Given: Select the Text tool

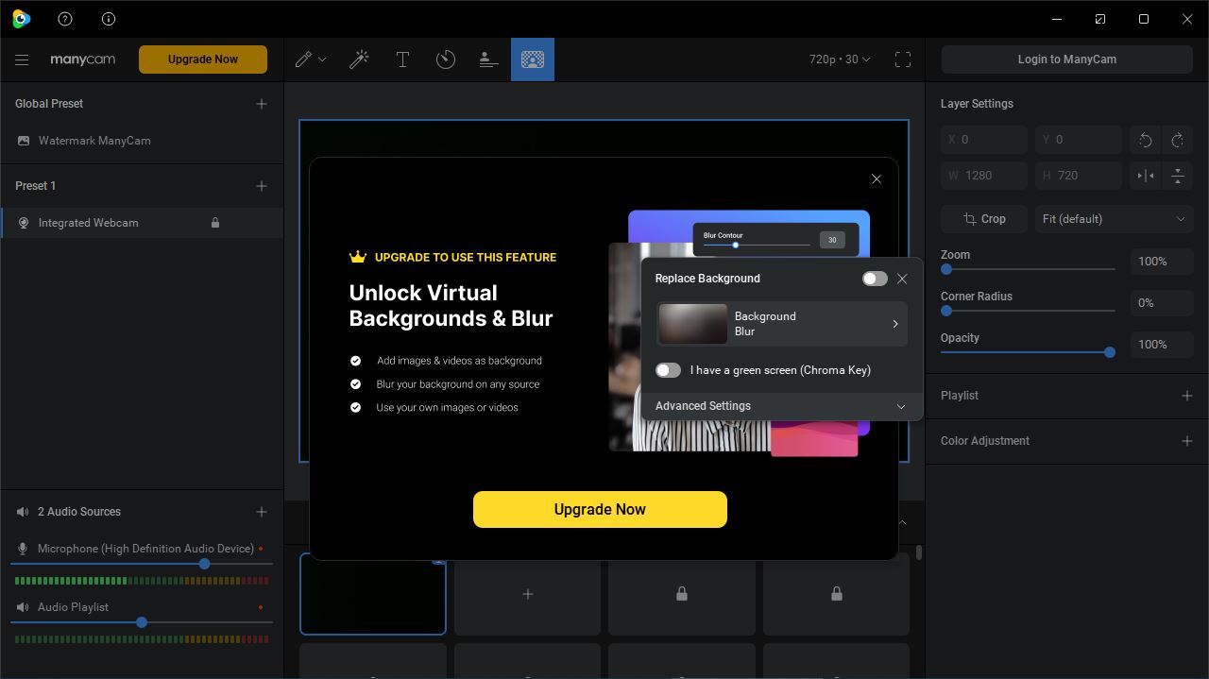Looking at the screenshot, I should (x=402, y=59).
